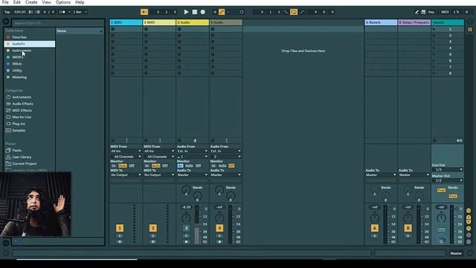Launch Master scene 5

434,54
